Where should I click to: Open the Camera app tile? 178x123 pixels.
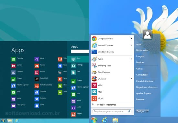coord(17,66)
